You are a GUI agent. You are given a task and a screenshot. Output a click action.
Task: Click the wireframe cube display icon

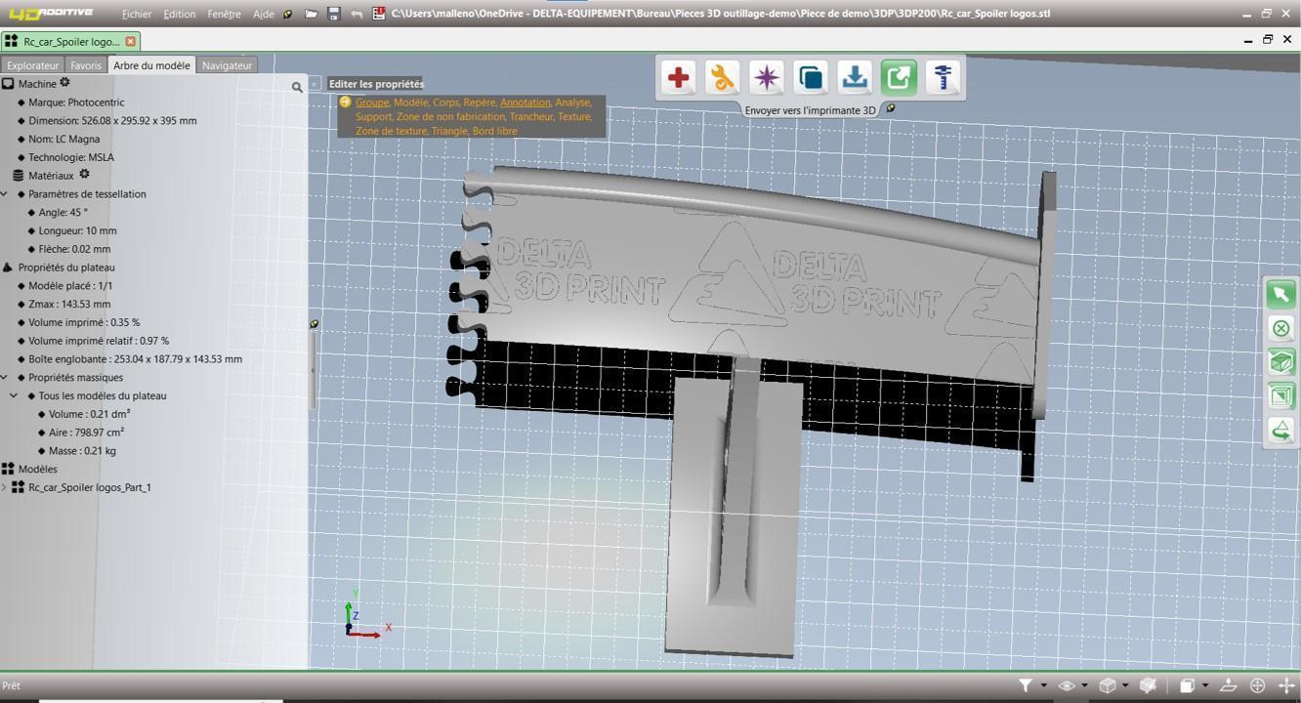(x=1108, y=685)
